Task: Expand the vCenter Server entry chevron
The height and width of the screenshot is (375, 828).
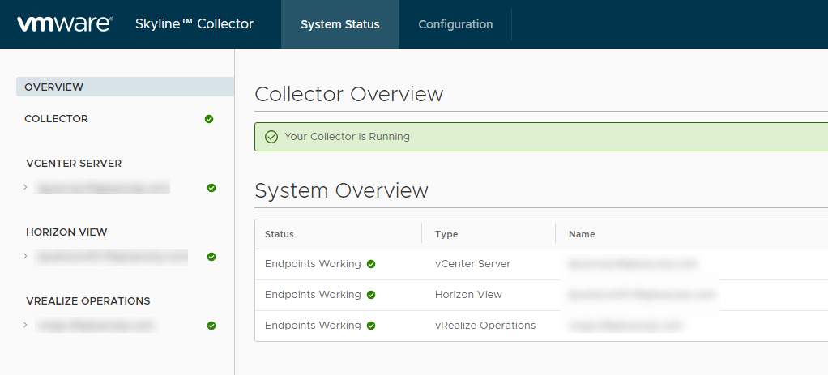Action: click(25, 187)
